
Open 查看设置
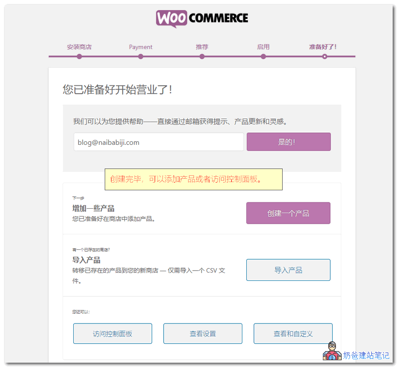point(203,333)
